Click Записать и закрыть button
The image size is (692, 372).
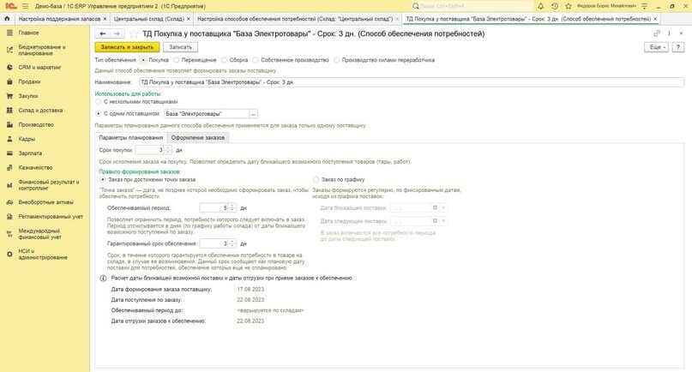(x=127, y=47)
